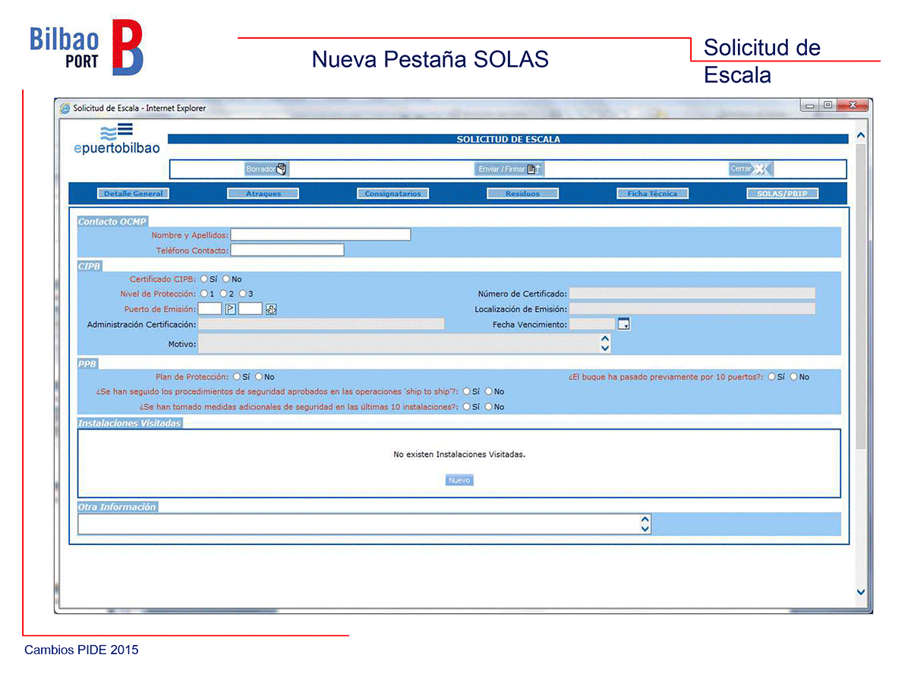
Task: Select No for Plan de Protección
Action: pyautogui.click(x=259, y=376)
